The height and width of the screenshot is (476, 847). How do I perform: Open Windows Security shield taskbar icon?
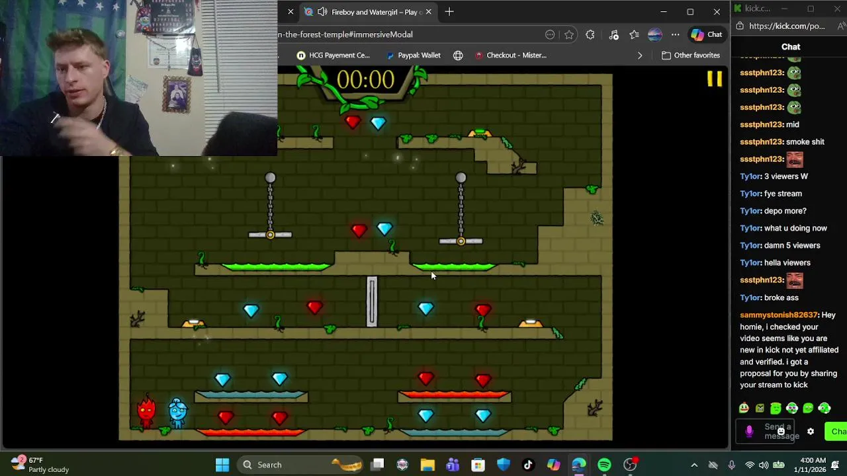503,465
